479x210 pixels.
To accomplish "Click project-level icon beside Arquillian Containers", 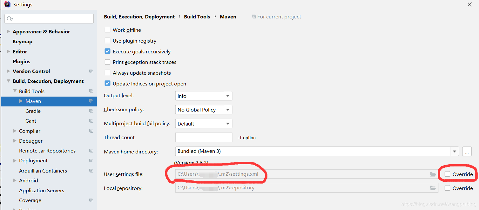I will 91,171.
